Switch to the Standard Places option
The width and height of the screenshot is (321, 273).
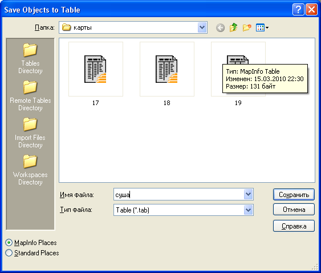[9, 253]
